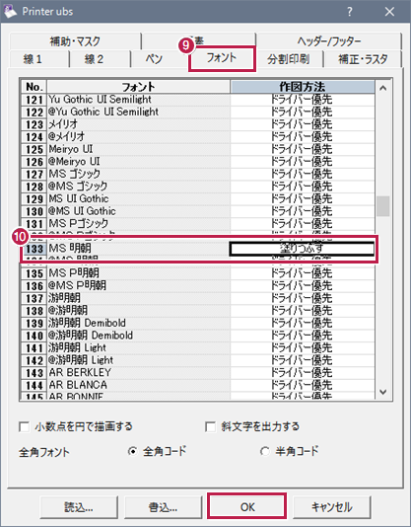Image resolution: width=411 pixels, height=527 pixels.
Task: Click the キャンセル button
Action: click(x=332, y=507)
